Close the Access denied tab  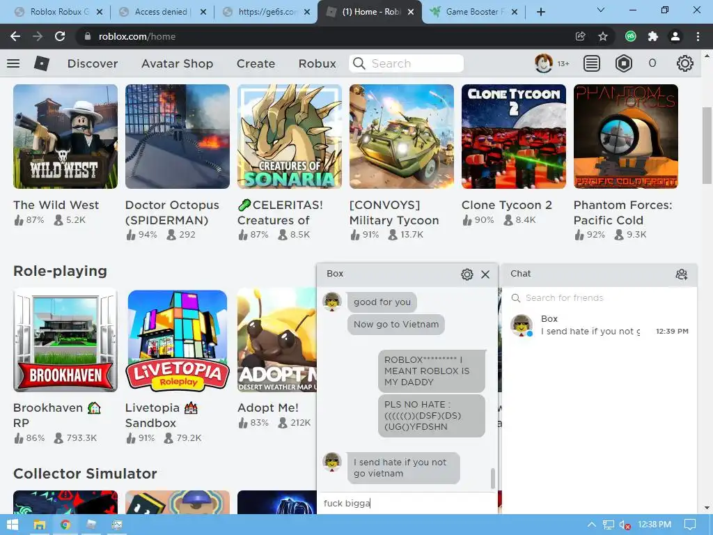tap(203, 12)
